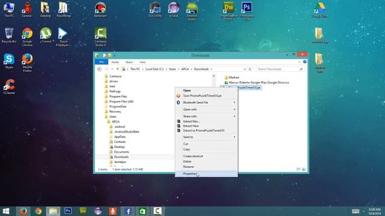Select the PerfLogs folder in the tree
The width and height of the screenshot is (385, 216).
click(115, 91)
